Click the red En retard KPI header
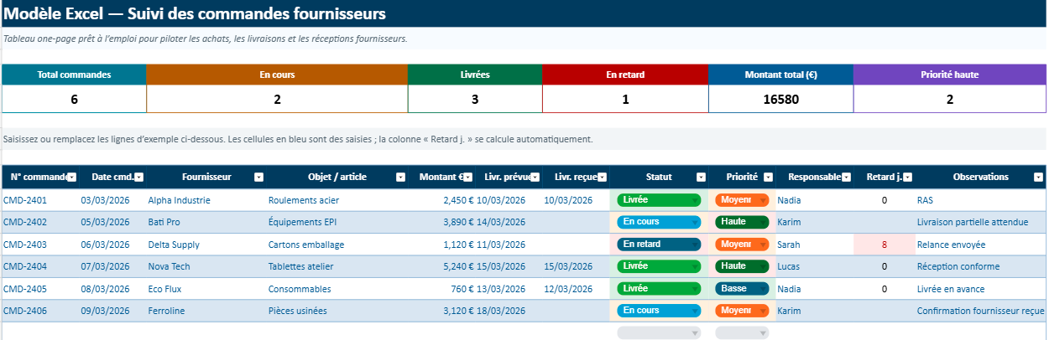This screenshot has height=340, width=1049. [625, 75]
